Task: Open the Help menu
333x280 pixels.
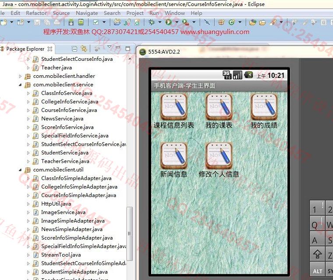Action: point(196,13)
